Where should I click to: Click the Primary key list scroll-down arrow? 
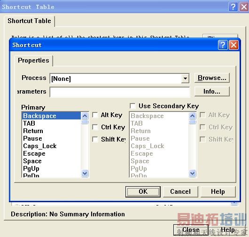pyautogui.click(x=85, y=173)
